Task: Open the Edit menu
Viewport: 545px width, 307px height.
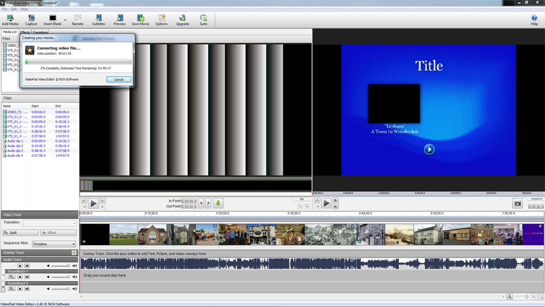Action: click(14, 9)
